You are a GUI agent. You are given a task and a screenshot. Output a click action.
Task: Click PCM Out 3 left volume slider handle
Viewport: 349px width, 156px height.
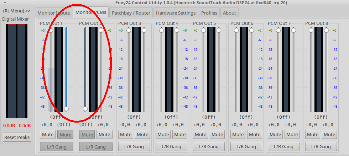[129, 30]
